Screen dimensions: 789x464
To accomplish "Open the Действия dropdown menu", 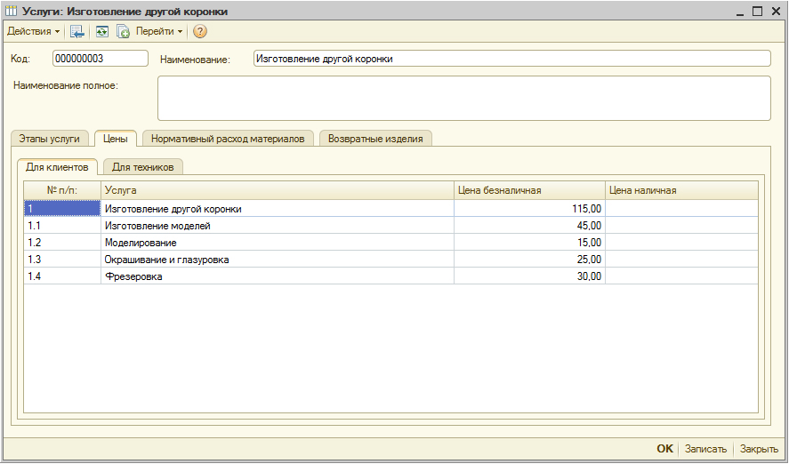I will [33, 31].
